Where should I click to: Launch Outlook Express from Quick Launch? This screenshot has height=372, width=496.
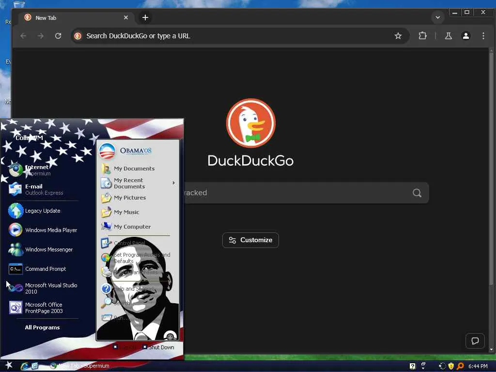pyautogui.click(x=35, y=366)
